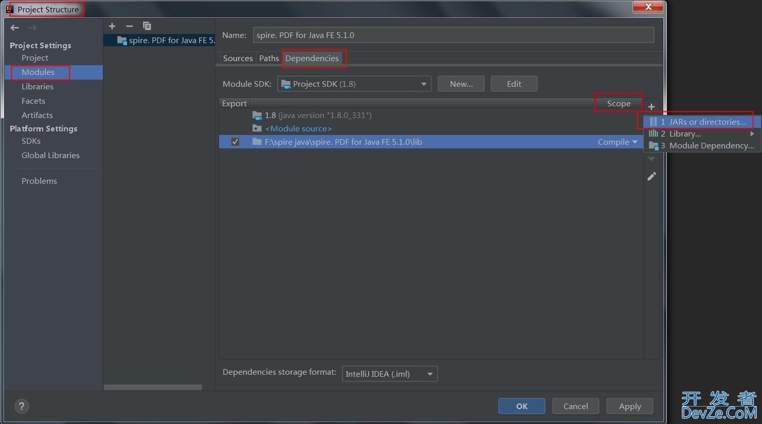Switch to the Sources tab
The width and height of the screenshot is (762, 424).
(238, 58)
